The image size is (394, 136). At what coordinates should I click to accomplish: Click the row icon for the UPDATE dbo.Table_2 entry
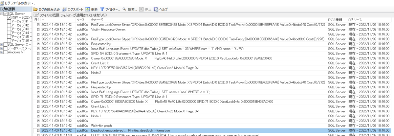tap(38, 49)
